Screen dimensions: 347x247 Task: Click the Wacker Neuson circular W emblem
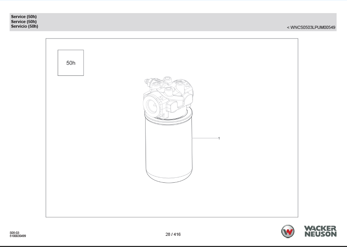pyautogui.click(x=288, y=231)
